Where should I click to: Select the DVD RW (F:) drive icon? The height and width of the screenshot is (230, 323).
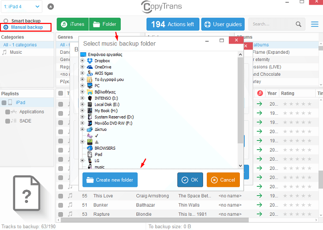coord(90,123)
